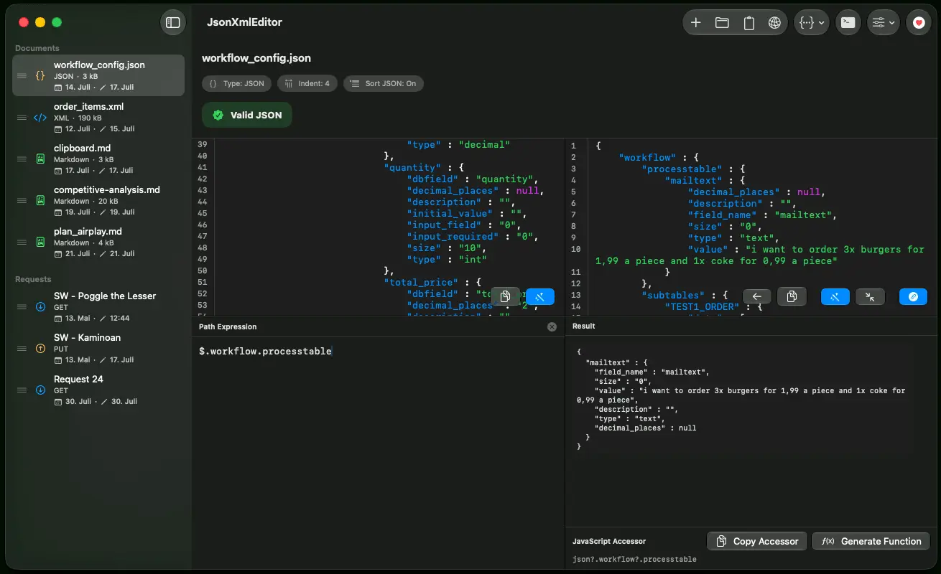Open the sliders settings dropdown
Screen dimensions: 941x574
tap(884, 22)
